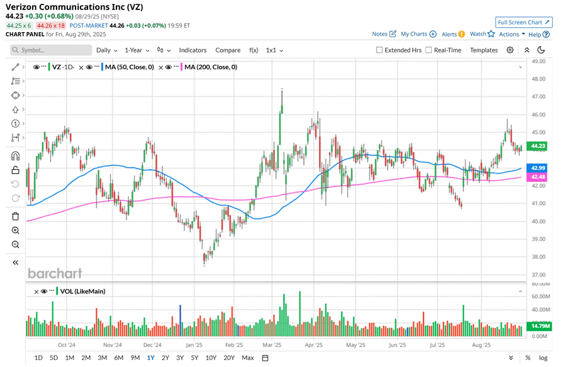The height and width of the screenshot is (367, 569).
Task: Select the 1M time range
Action: point(70,358)
